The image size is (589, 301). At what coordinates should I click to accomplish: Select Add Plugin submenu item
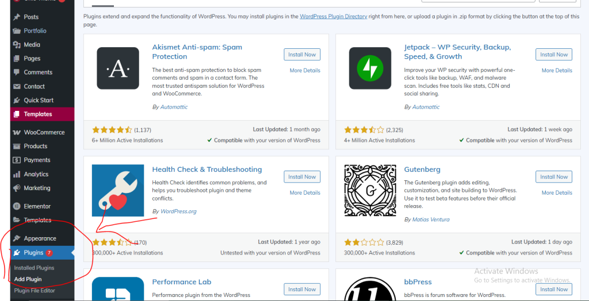coord(28,279)
